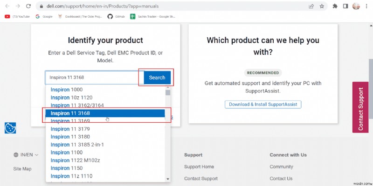Open the browser side panel icon

(x=345, y=6)
